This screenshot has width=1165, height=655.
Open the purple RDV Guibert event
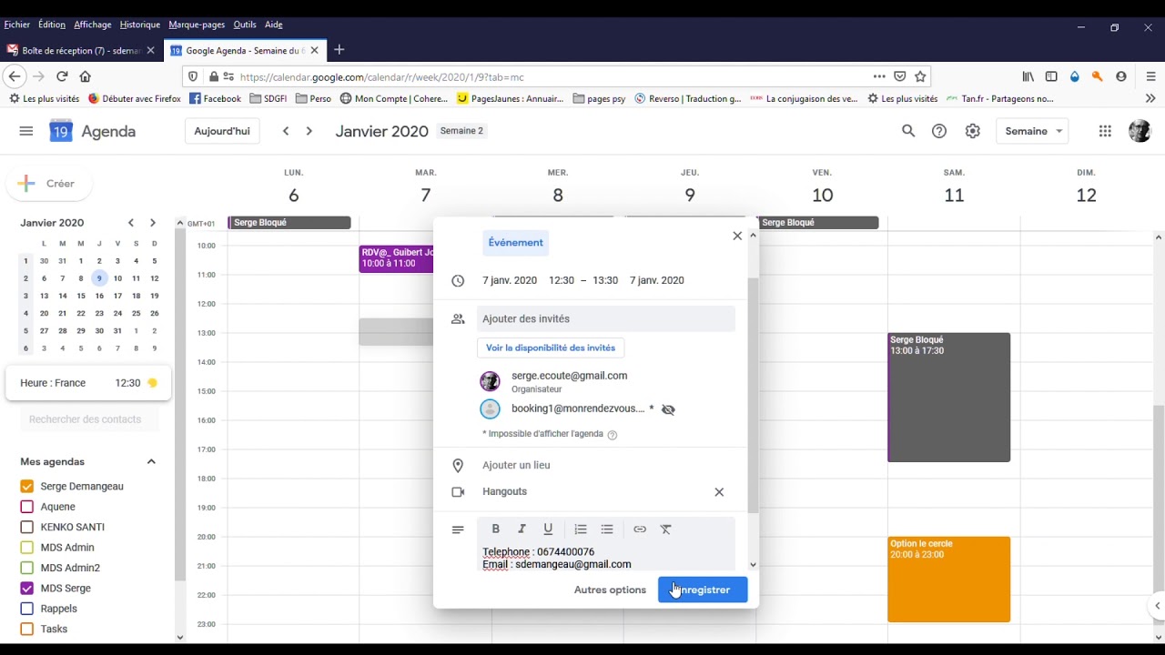coord(397,258)
